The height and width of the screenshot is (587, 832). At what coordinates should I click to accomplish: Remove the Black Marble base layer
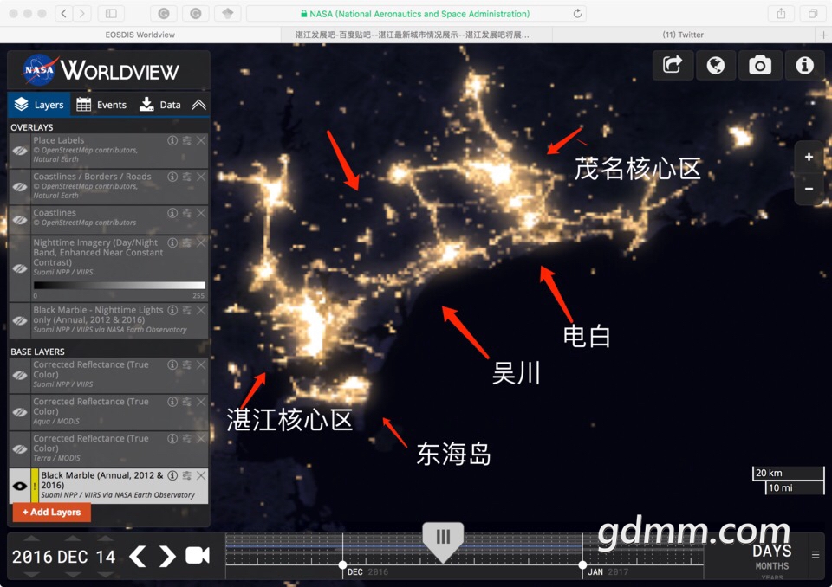(x=201, y=476)
